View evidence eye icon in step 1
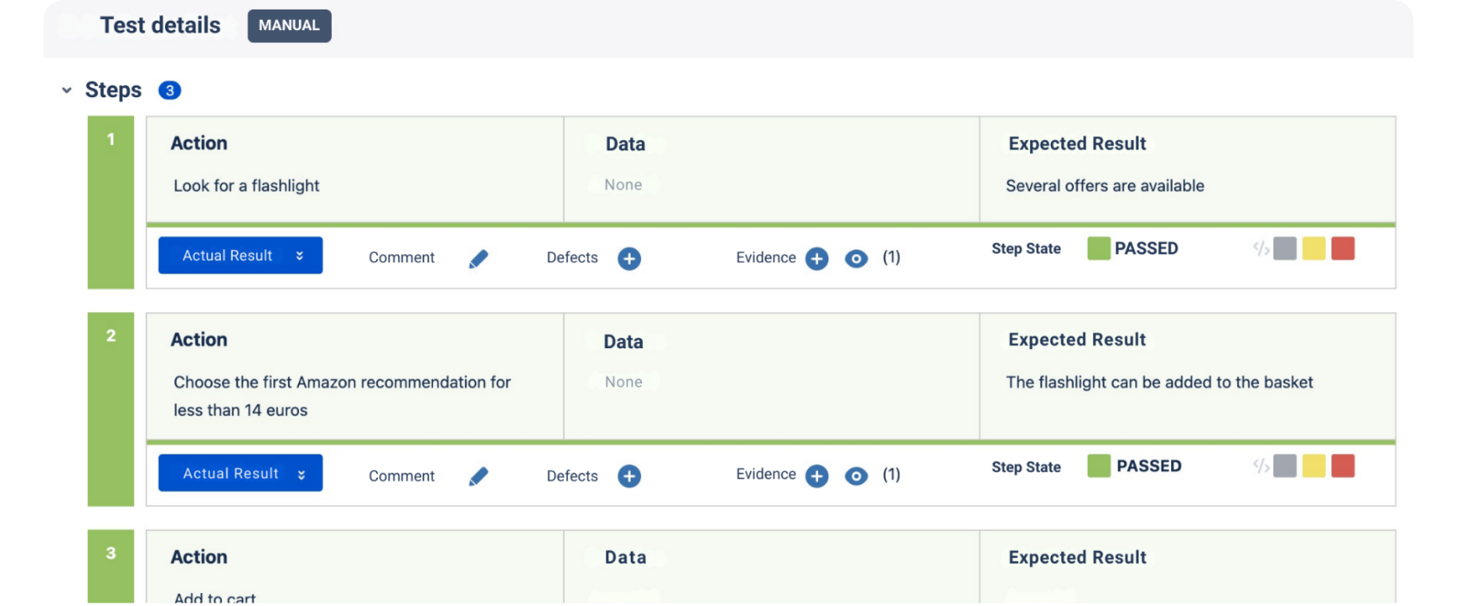 click(x=856, y=259)
